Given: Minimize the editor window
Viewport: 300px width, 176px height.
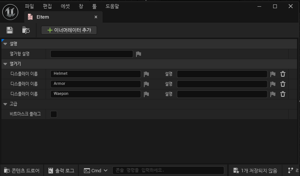Looking at the screenshot, I should [259, 6].
